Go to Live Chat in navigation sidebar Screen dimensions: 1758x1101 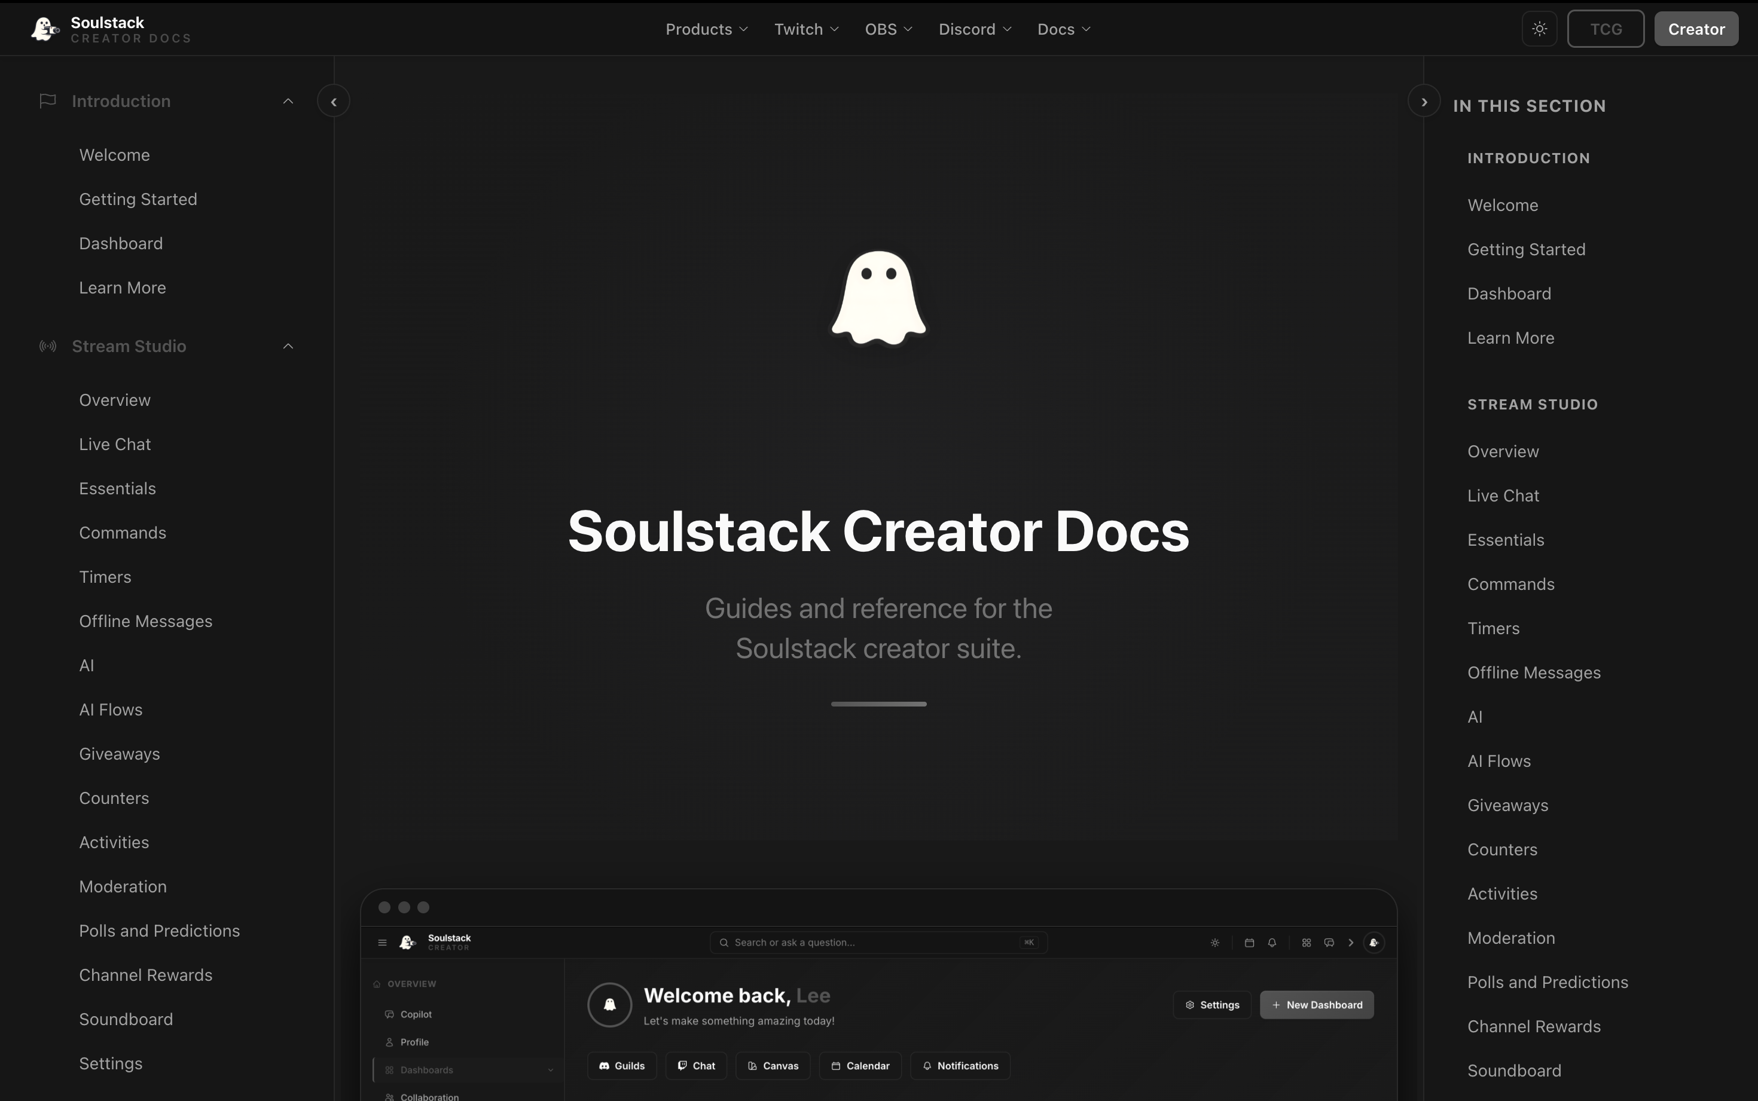tap(115, 444)
